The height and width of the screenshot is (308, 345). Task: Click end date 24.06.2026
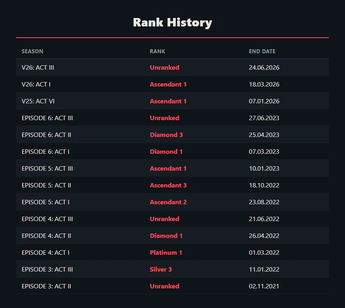tap(264, 67)
